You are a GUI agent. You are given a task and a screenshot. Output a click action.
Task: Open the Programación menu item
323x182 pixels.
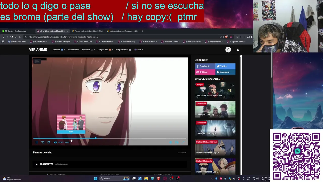point(123,50)
